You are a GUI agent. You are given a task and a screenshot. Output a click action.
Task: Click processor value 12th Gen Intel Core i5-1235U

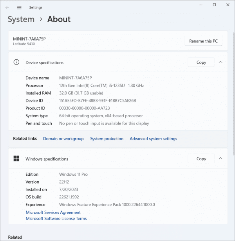coord(101,86)
